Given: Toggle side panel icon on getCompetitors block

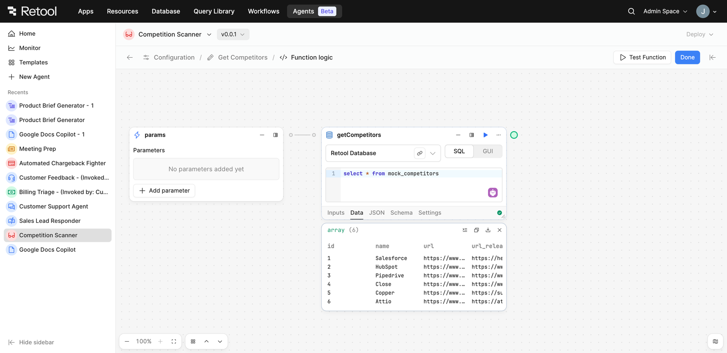Looking at the screenshot, I should click(472, 135).
